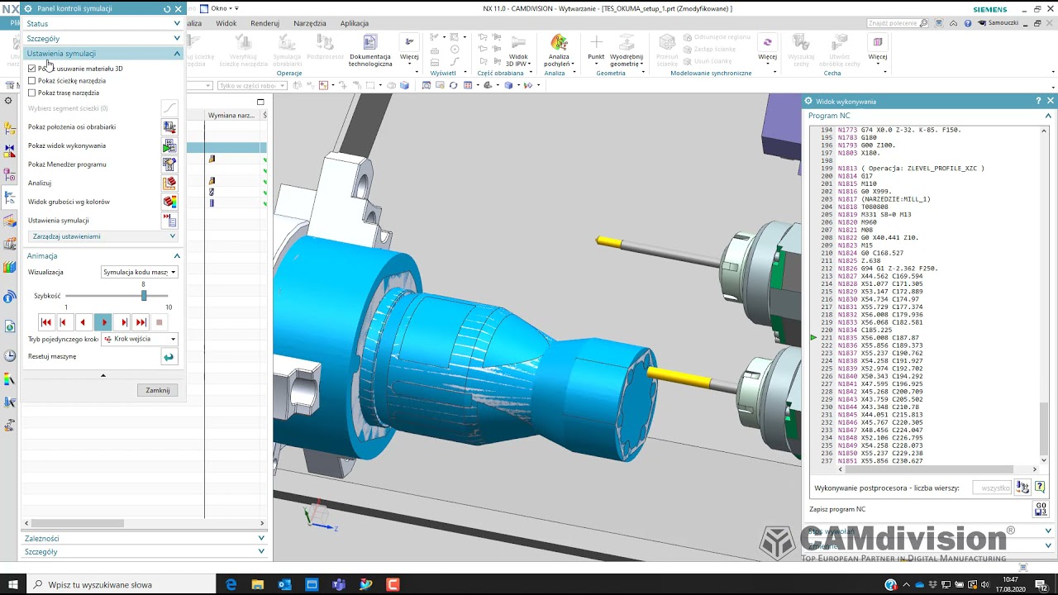Click the Analizuj icon in simulation panel
The image size is (1058, 595).
point(169,183)
